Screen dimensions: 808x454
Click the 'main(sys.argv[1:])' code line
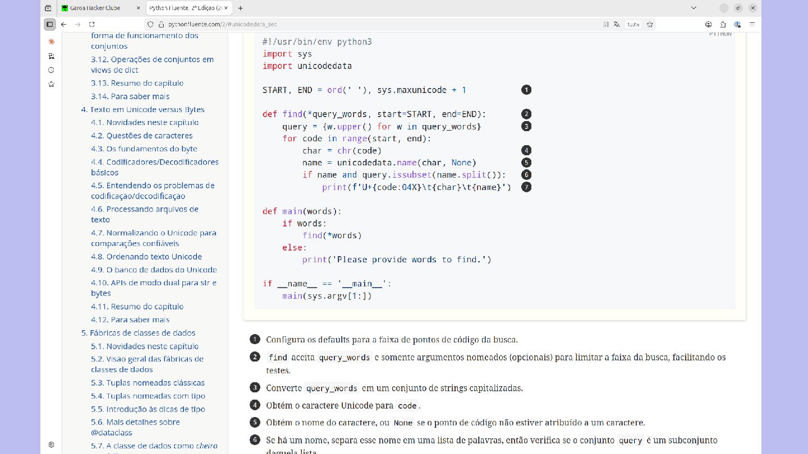point(327,295)
